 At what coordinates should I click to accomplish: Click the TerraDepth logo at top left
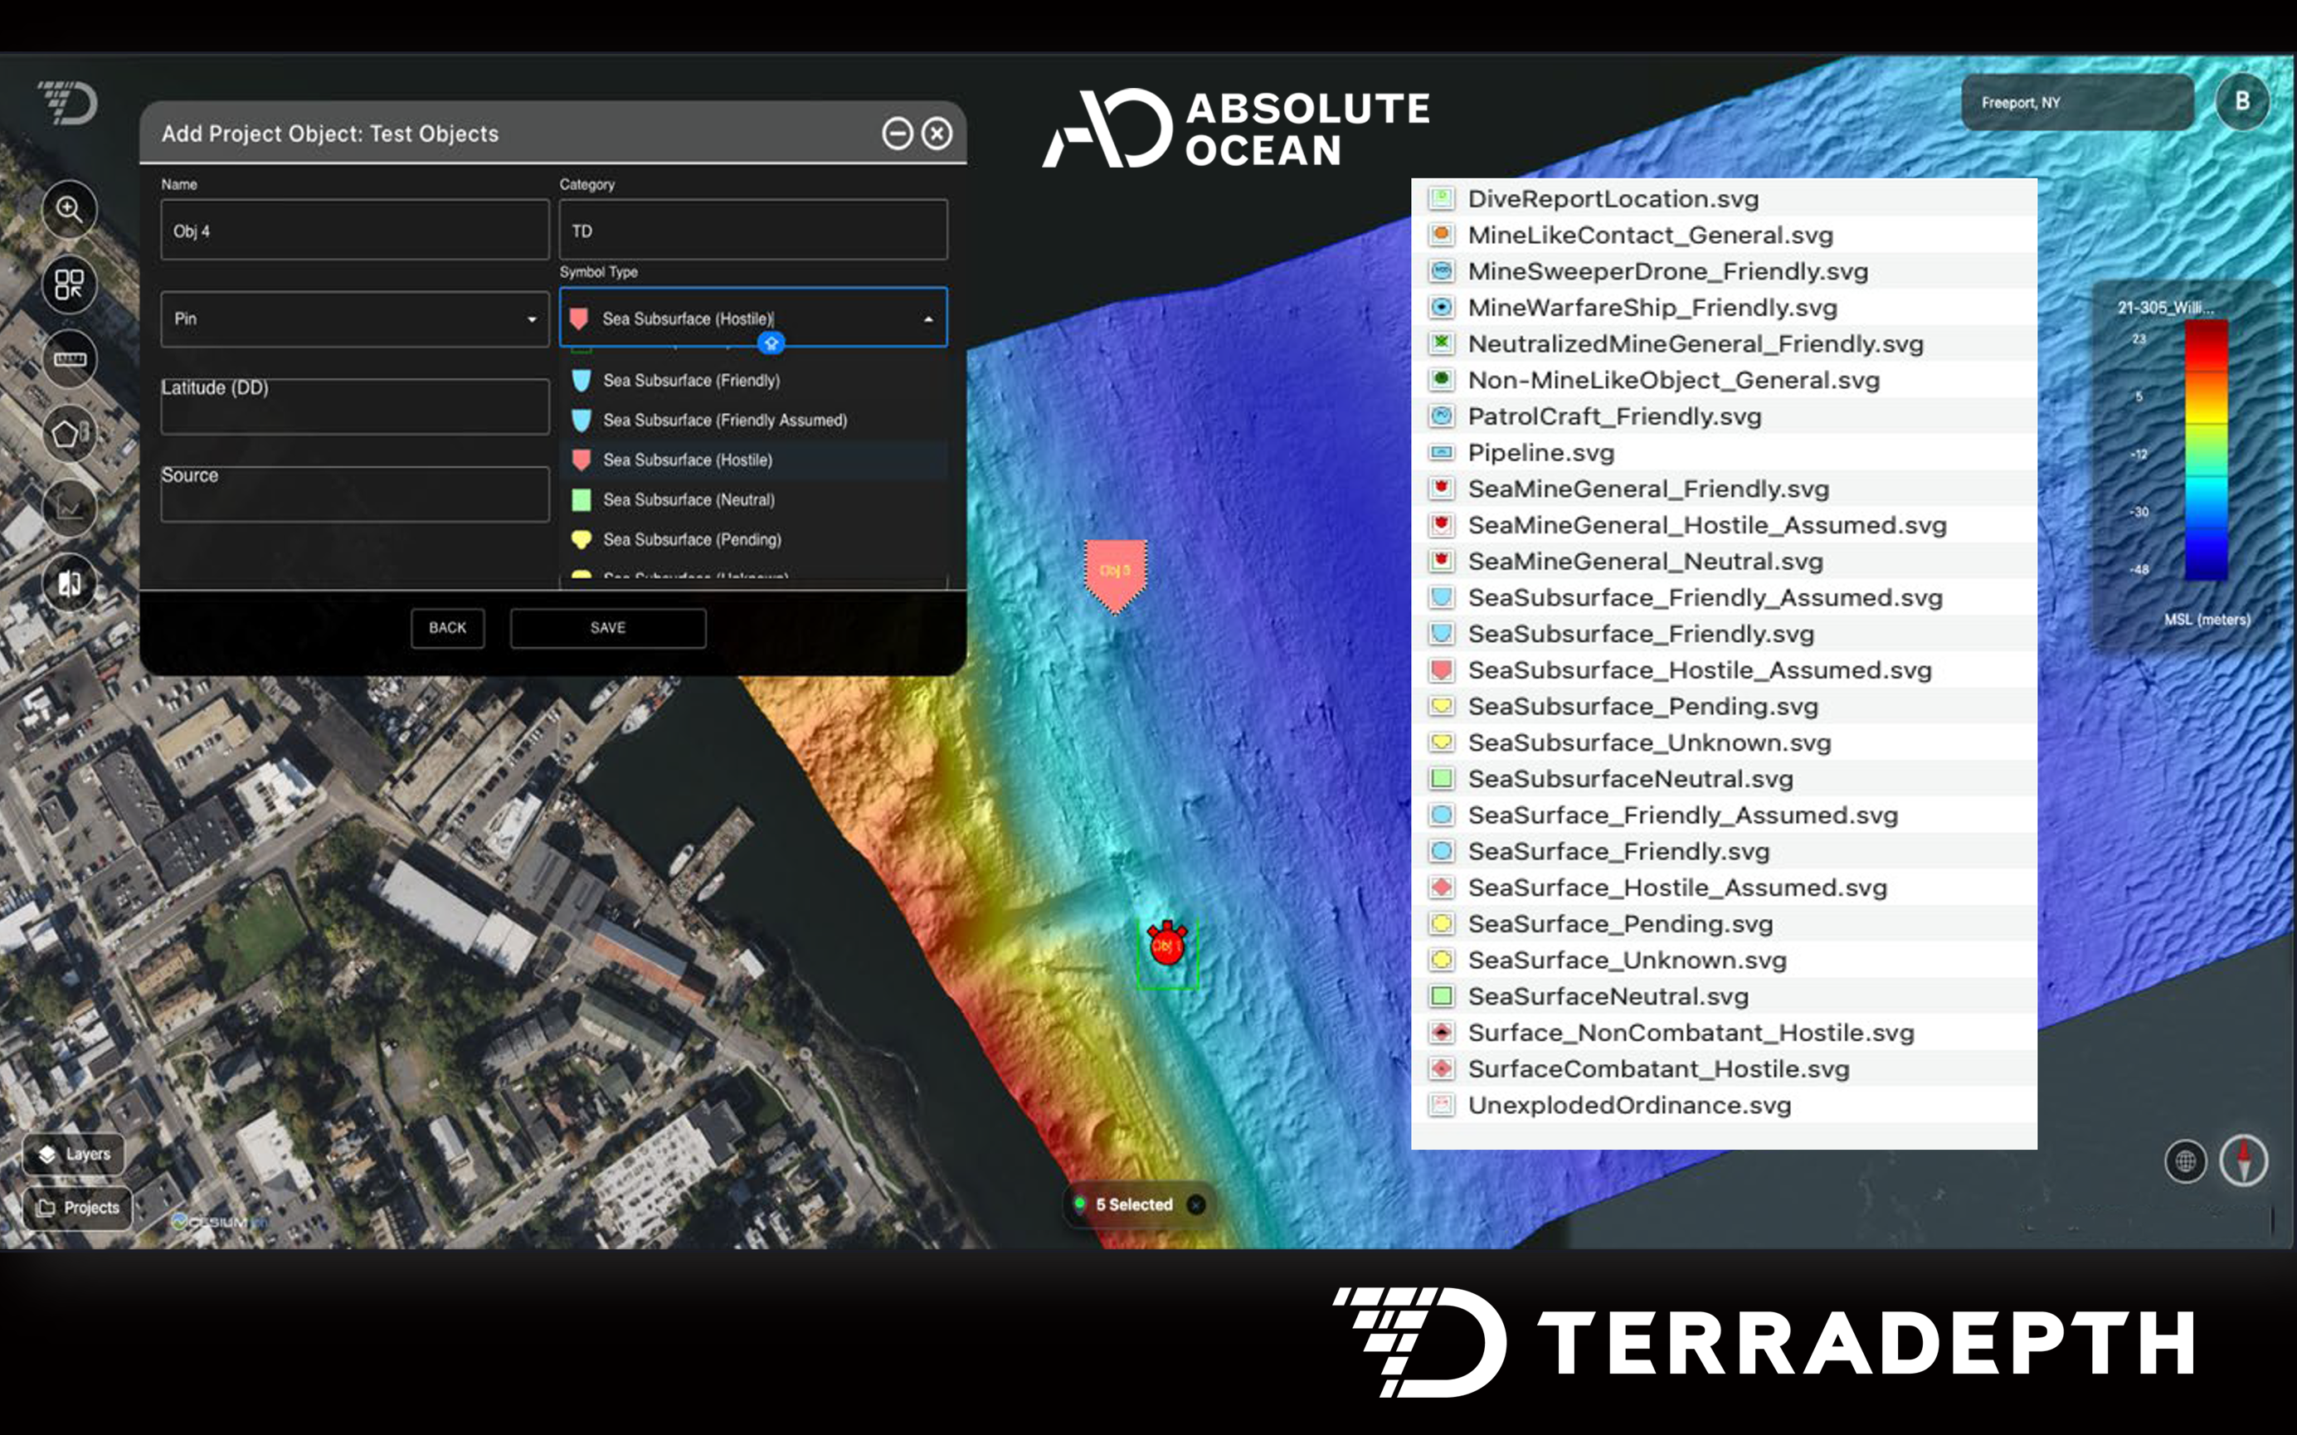tap(68, 103)
